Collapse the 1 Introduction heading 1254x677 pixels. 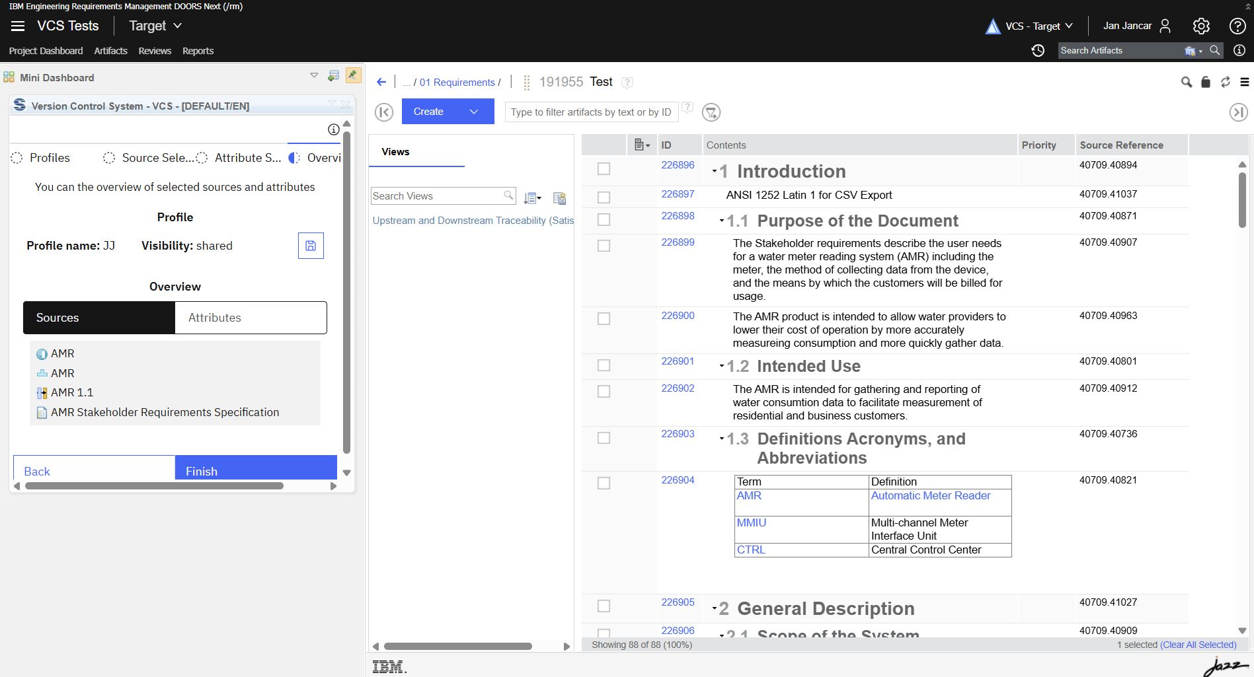tap(715, 172)
